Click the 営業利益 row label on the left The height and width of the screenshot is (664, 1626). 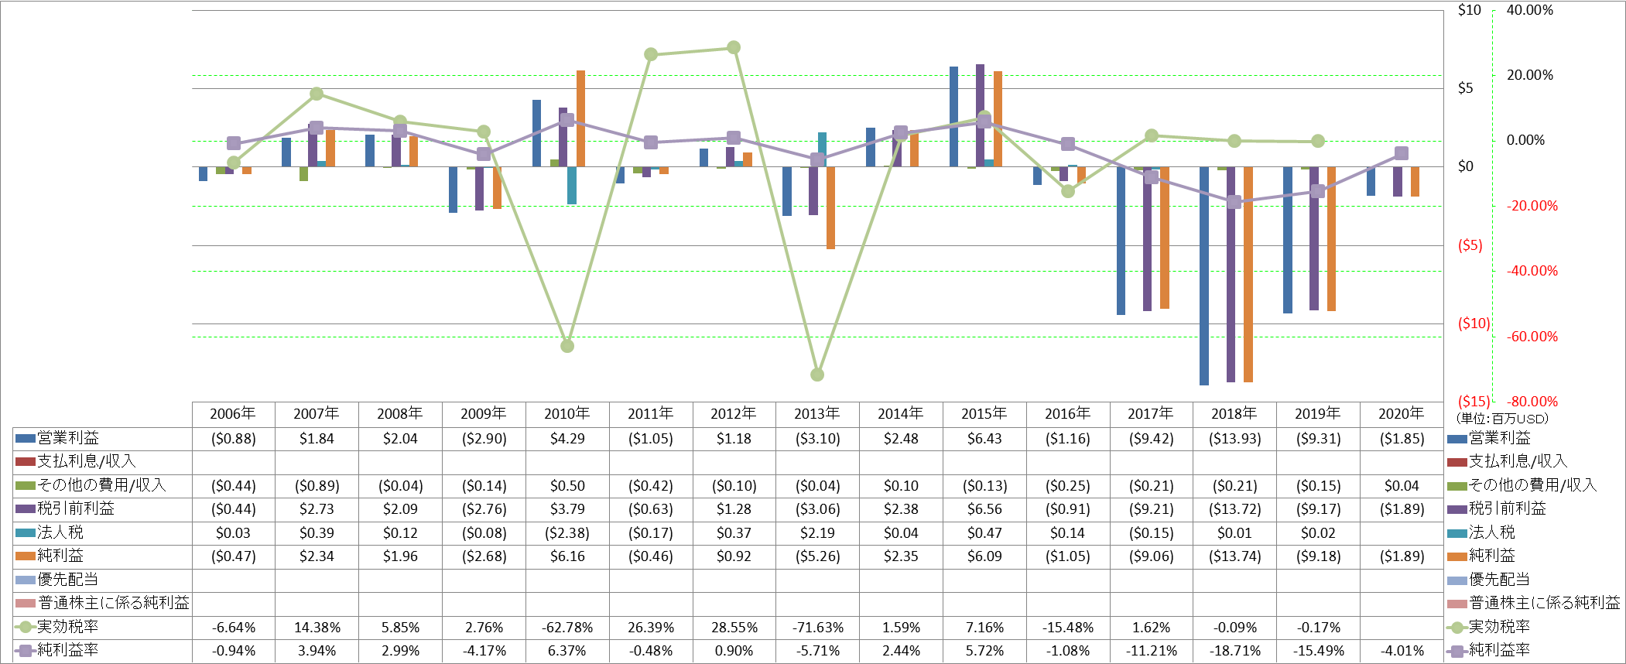(68, 438)
